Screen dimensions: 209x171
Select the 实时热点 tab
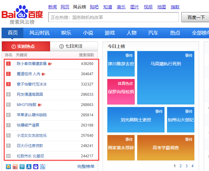tap(26, 46)
